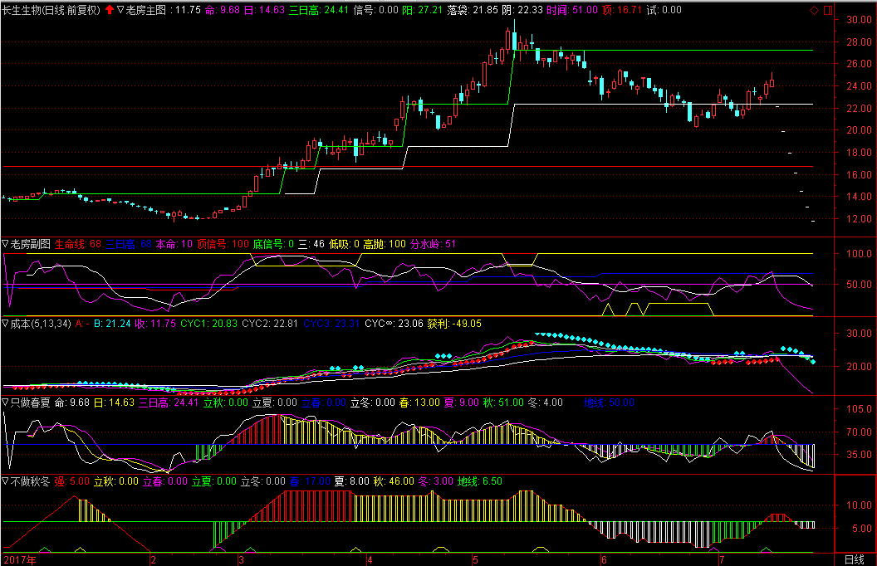The width and height of the screenshot is (877, 566).
Task: Select the 2017年 label on the time axis
Action: click(20, 559)
